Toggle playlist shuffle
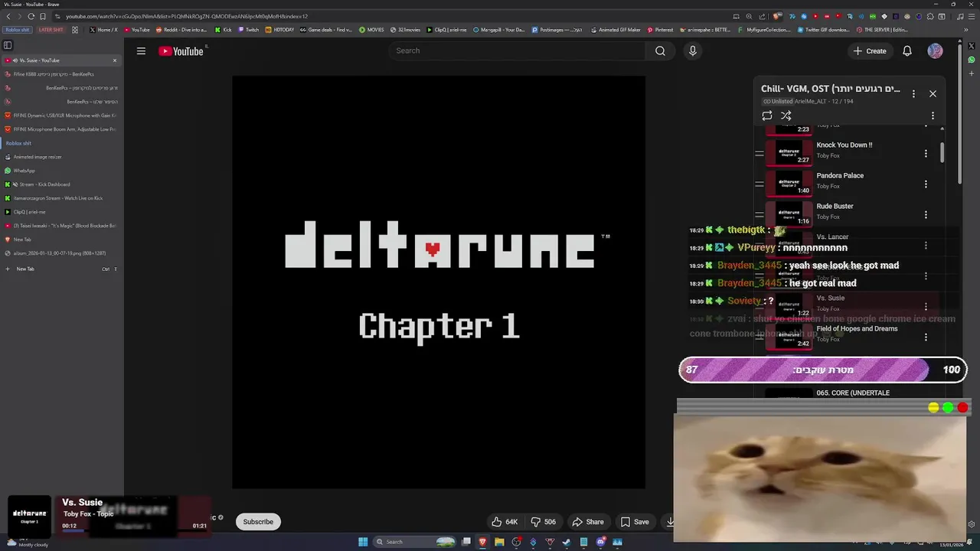This screenshot has height=551, width=980. 786,116
